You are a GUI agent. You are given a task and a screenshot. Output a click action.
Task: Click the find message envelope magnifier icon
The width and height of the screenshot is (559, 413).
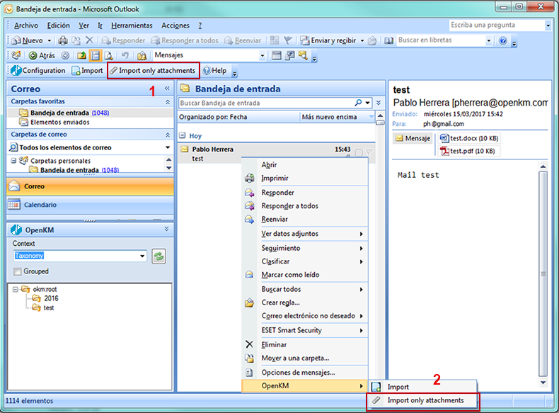303,55
